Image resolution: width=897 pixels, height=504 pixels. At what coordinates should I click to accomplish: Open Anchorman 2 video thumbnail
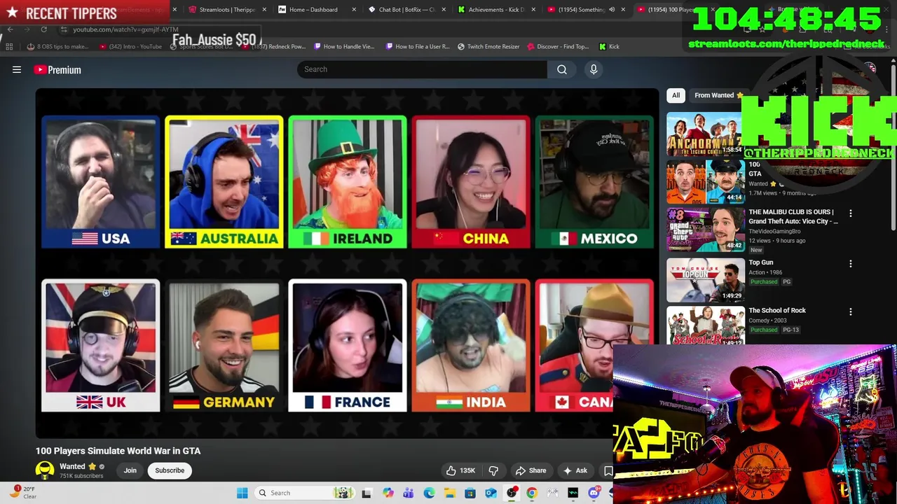(704, 134)
